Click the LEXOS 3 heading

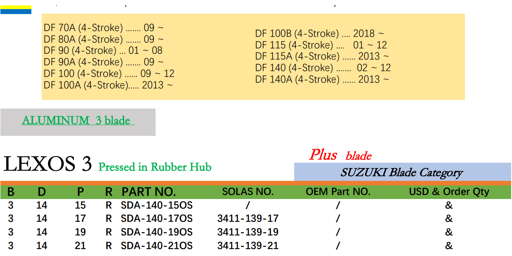pyautogui.click(x=47, y=164)
